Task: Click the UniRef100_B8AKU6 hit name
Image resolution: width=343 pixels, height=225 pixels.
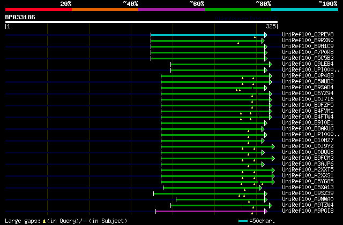Action: coord(308,129)
